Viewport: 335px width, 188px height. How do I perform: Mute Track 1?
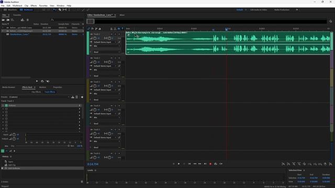[111, 34]
